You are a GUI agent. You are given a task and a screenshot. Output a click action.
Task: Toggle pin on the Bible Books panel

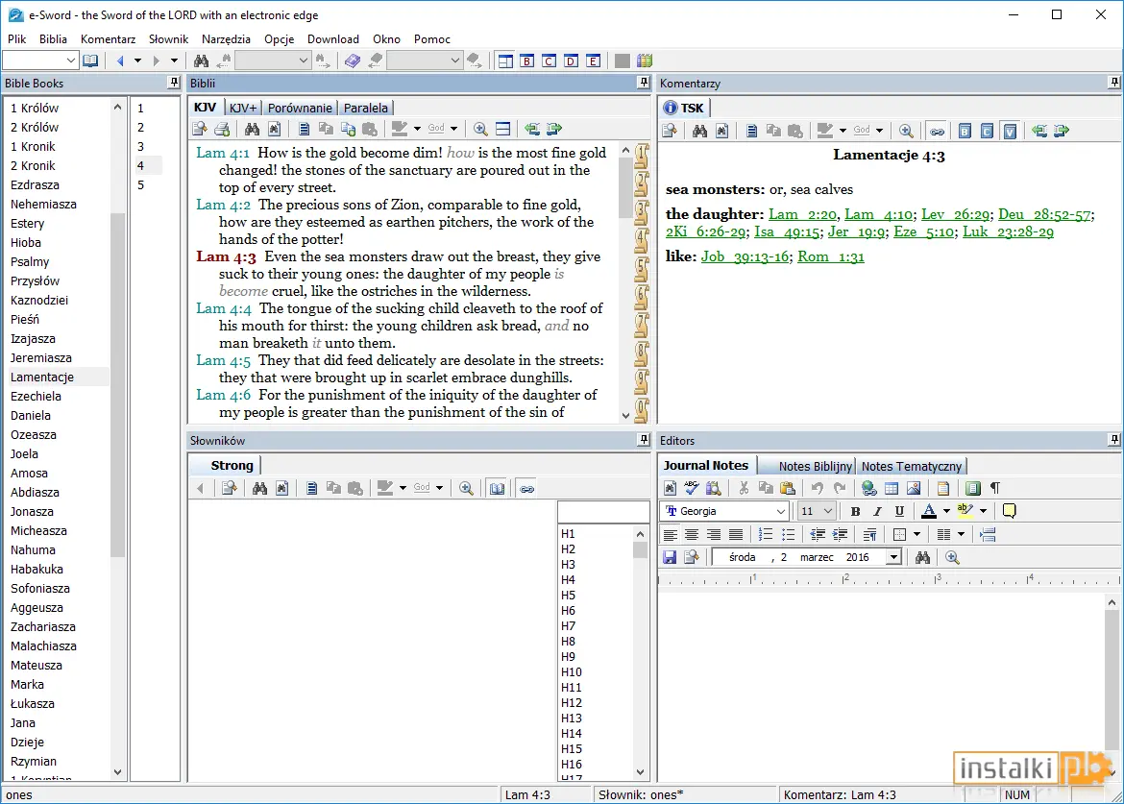[174, 83]
